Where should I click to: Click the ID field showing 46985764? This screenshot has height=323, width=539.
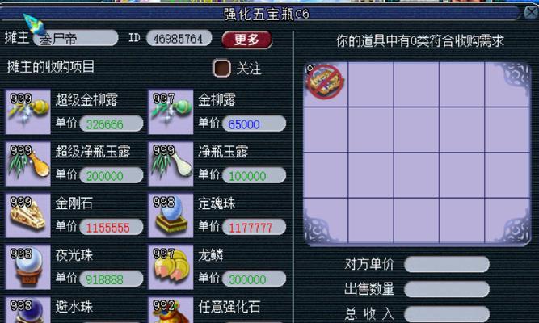point(179,39)
